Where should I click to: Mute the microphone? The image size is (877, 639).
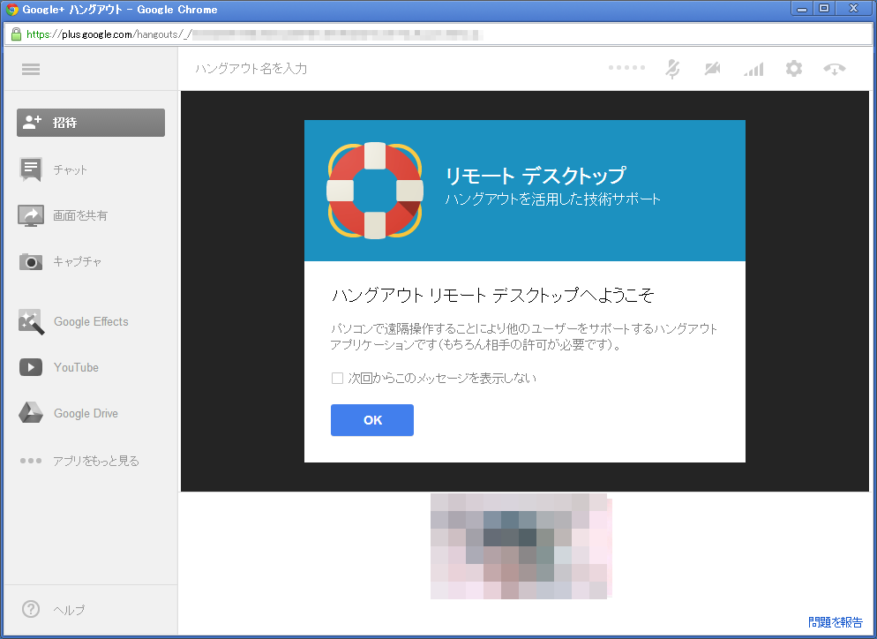tap(672, 69)
